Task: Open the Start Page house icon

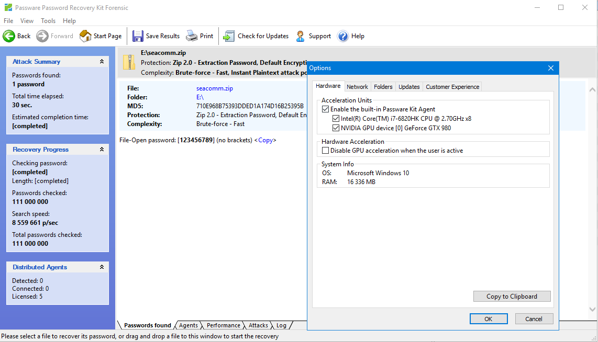Action: click(x=85, y=36)
